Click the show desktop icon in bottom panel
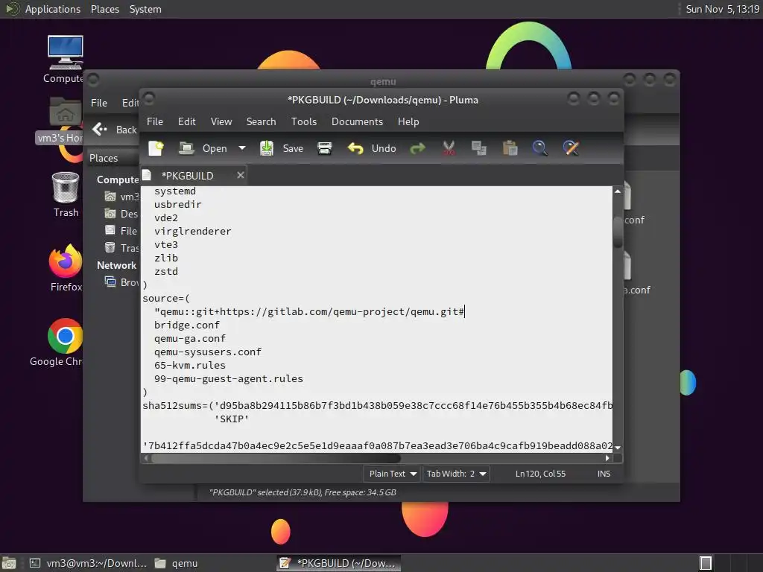This screenshot has height=572, width=763. pos(9,563)
